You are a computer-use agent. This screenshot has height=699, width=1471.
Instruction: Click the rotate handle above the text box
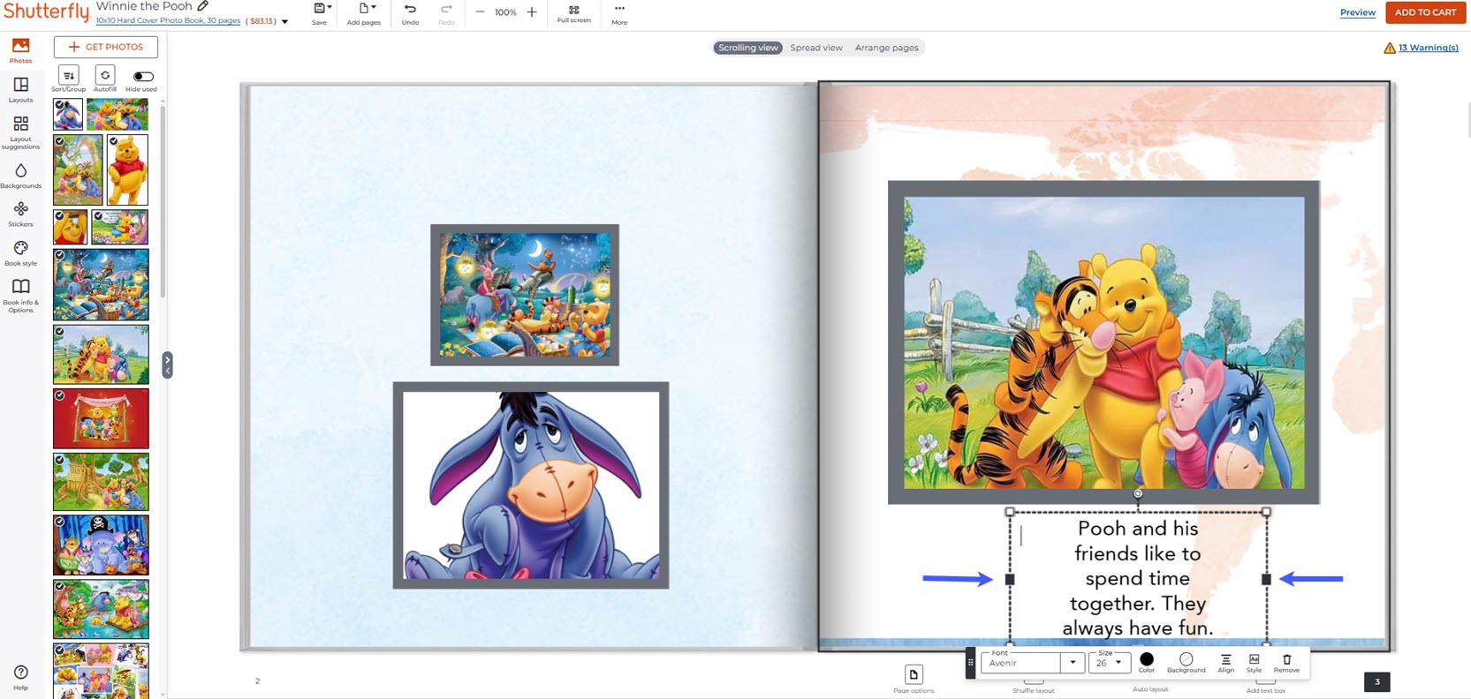pos(1138,493)
